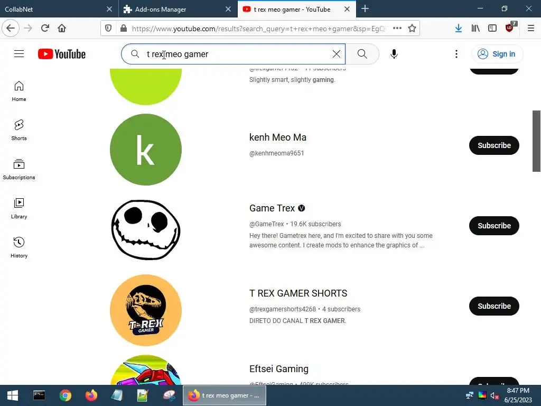Subscribe to Game Trex
Screen dimensions: 541x406
pyautogui.click(x=494, y=226)
